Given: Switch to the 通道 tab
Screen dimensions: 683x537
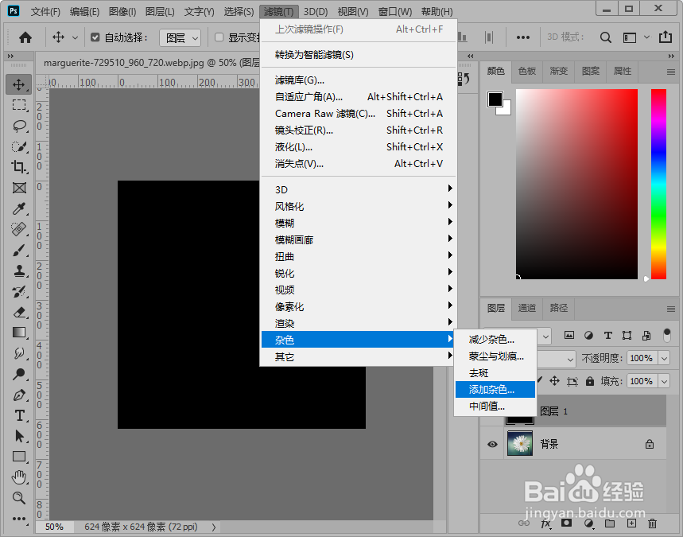Looking at the screenshot, I should [526, 309].
